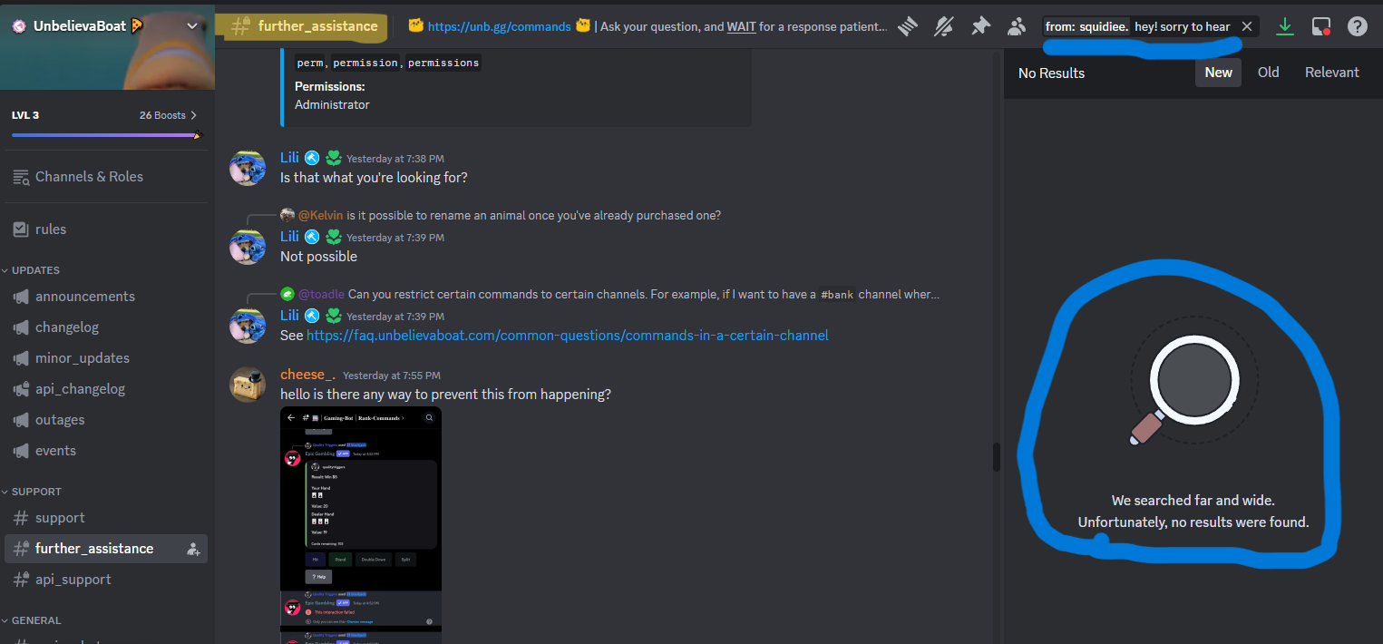Open the Threads icon in header
The image size is (1383, 644).
(x=908, y=26)
